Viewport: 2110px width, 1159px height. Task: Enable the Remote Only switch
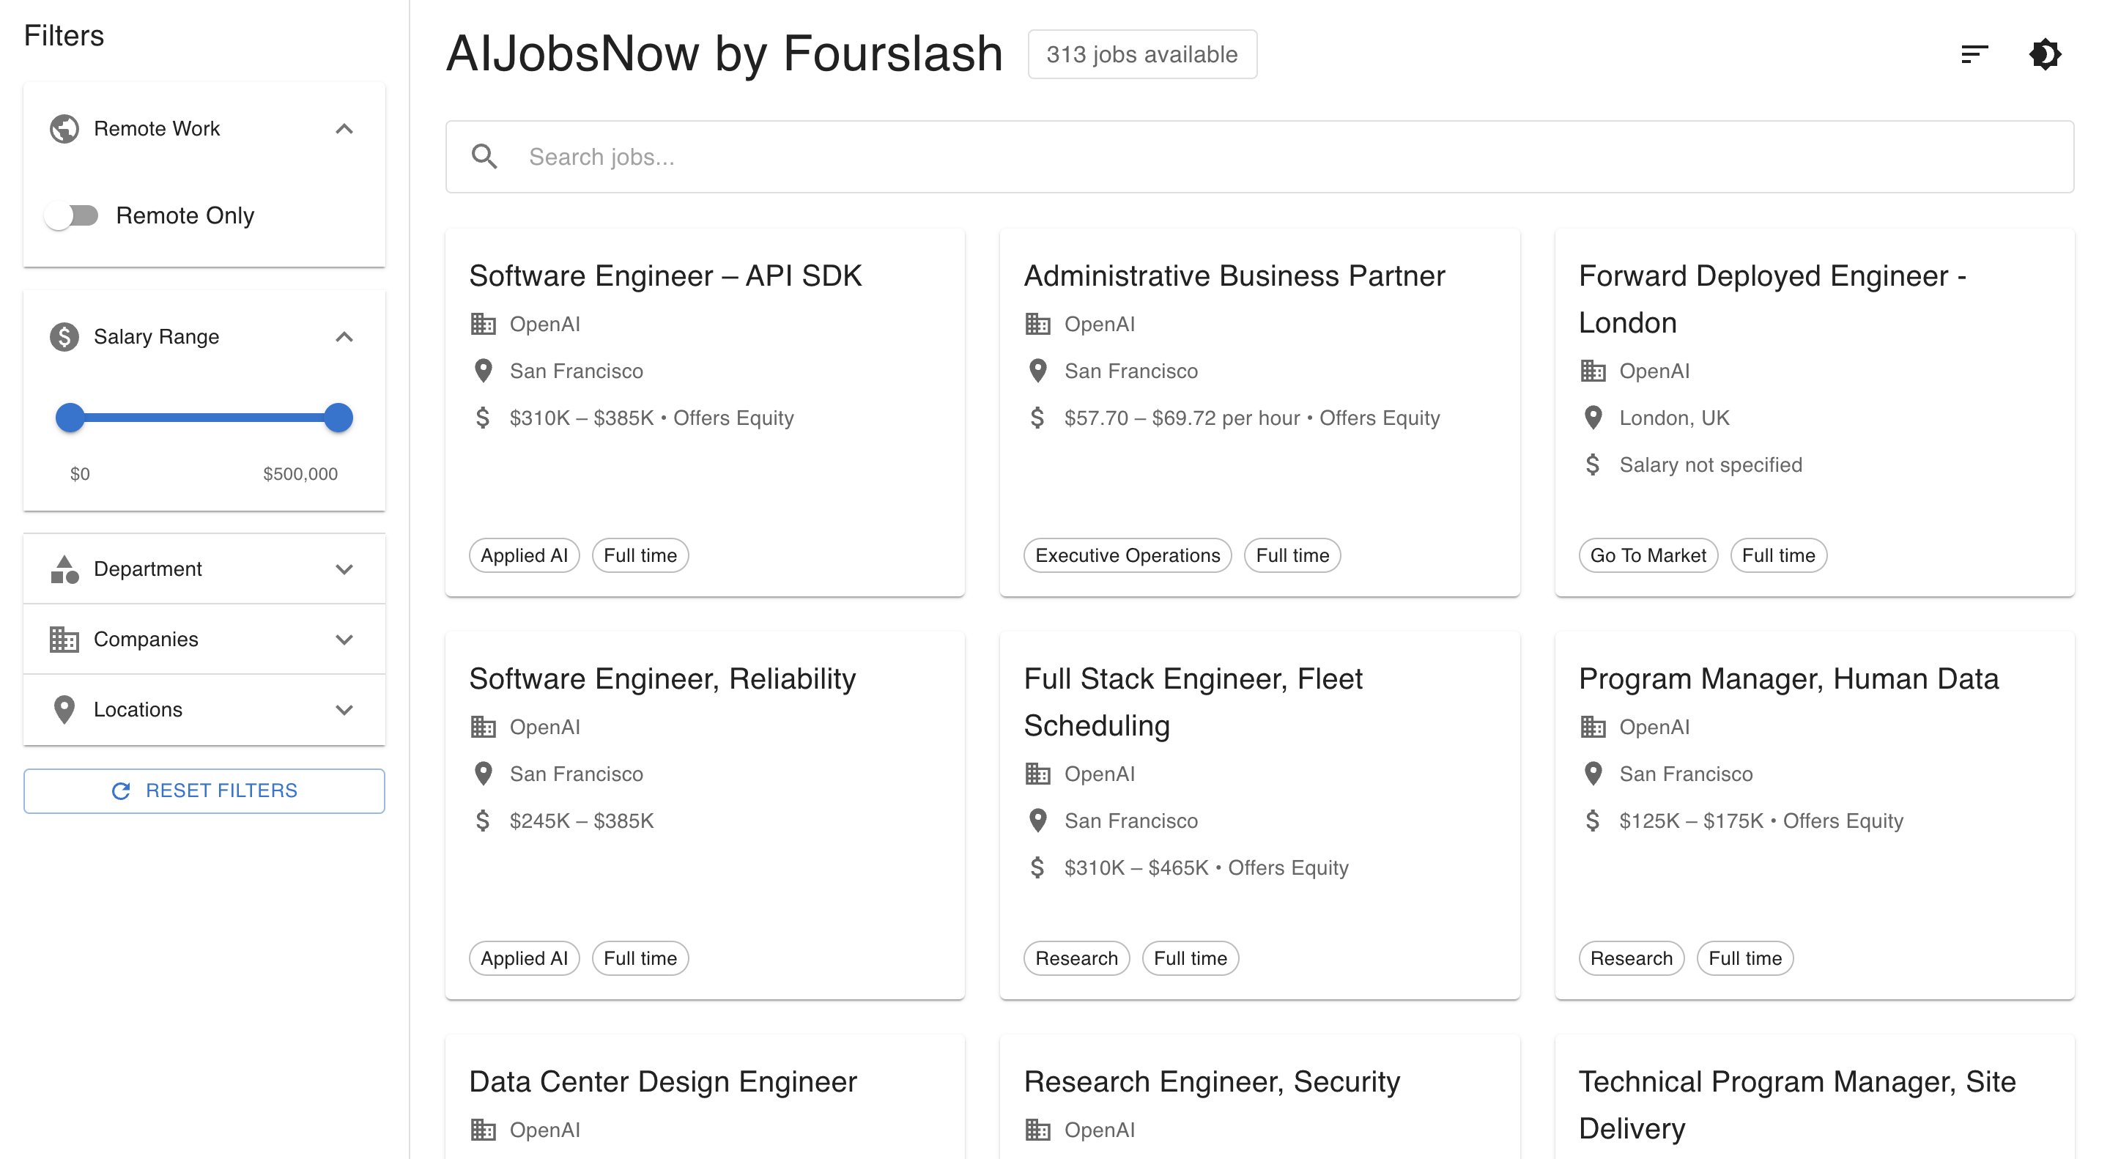click(72, 215)
